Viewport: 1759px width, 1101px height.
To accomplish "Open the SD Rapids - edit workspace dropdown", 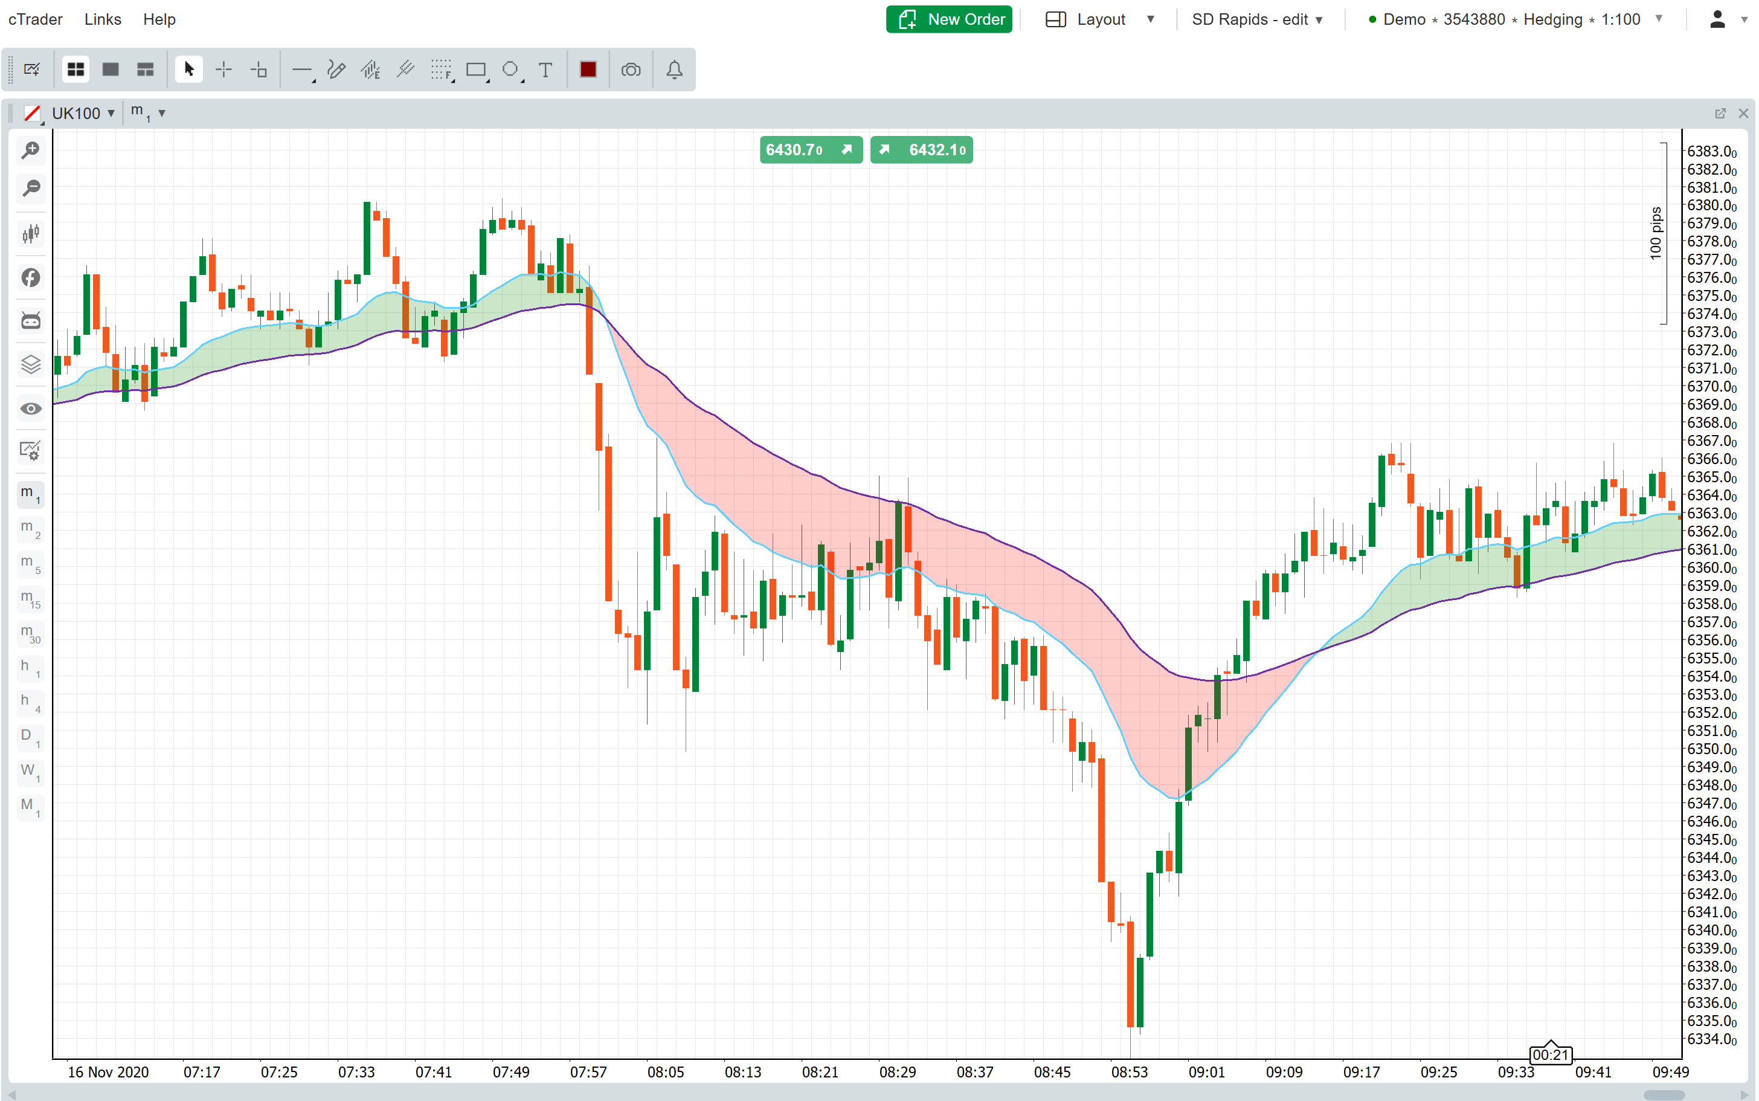I will click(1257, 19).
